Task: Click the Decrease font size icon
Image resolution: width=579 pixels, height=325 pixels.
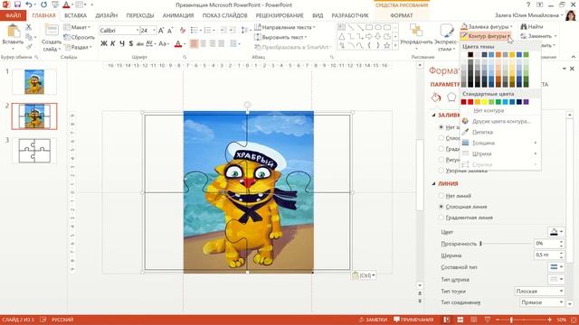Action: (170, 31)
